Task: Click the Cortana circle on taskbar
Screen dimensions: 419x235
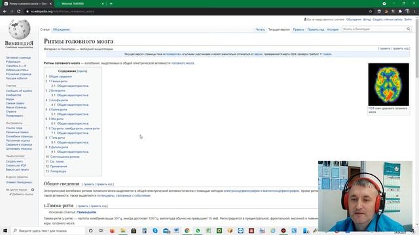Action: click(x=90, y=230)
